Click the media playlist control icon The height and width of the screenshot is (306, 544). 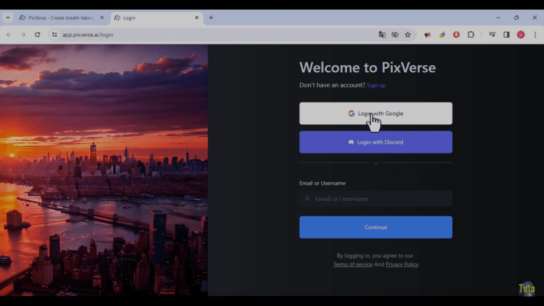tap(492, 34)
